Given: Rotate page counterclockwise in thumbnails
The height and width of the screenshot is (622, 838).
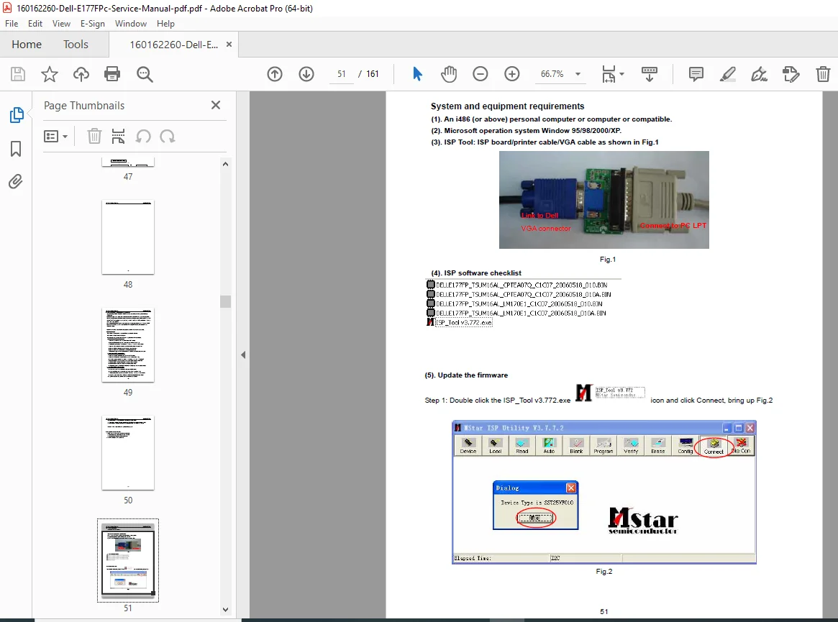Looking at the screenshot, I should pyautogui.click(x=142, y=136).
